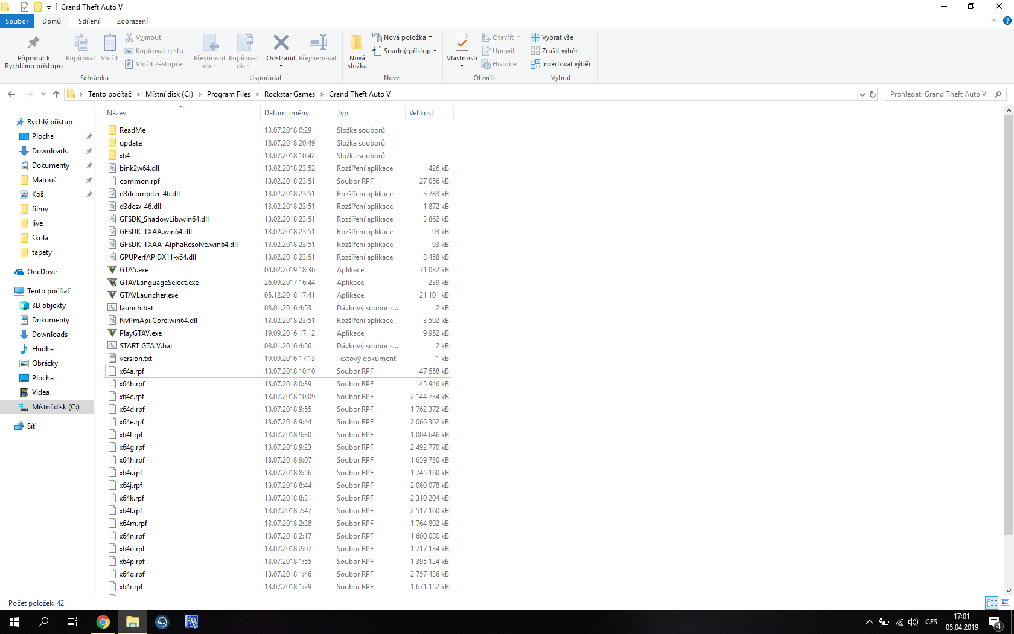Image resolution: width=1014 pixels, height=634 pixels.
Task: Expand the Snadný přístup menu
Action: [405, 51]
